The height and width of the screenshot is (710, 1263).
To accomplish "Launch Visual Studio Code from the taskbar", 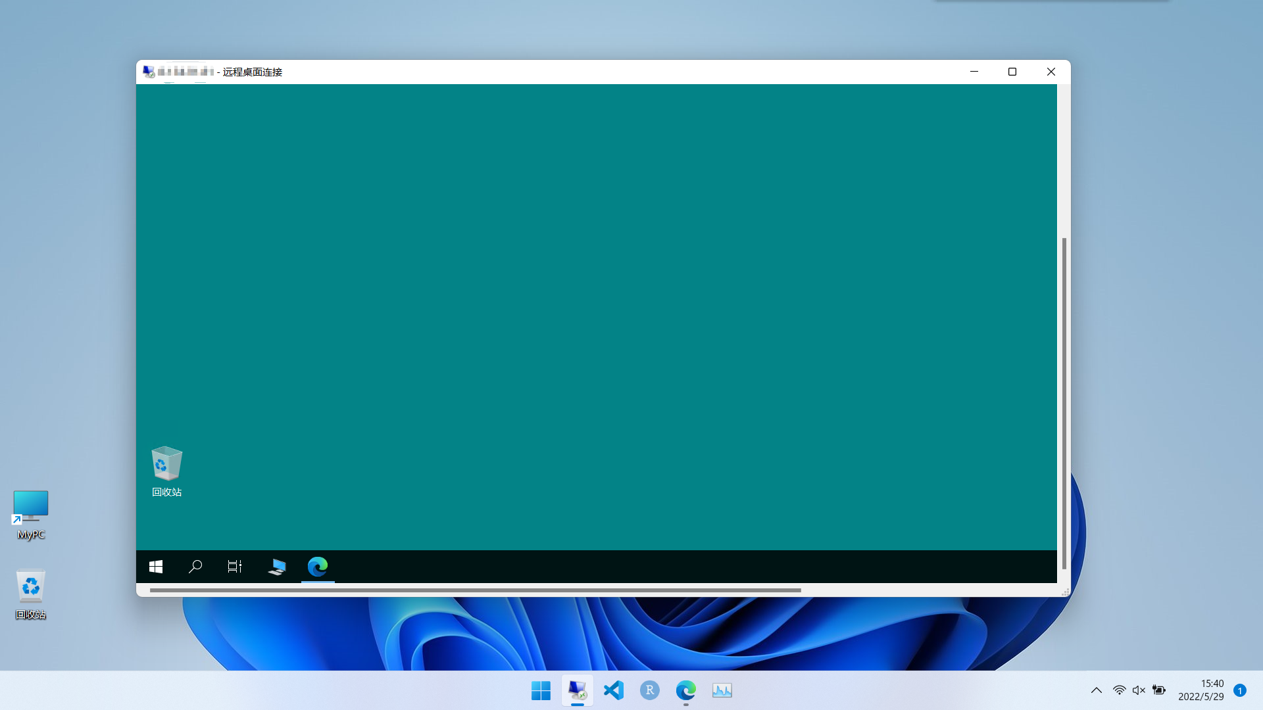I will point(613,690).
